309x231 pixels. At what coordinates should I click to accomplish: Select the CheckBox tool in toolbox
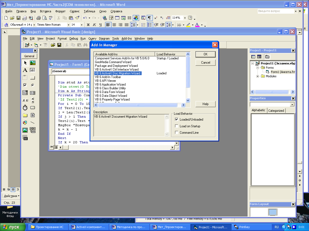click(25, 85)
